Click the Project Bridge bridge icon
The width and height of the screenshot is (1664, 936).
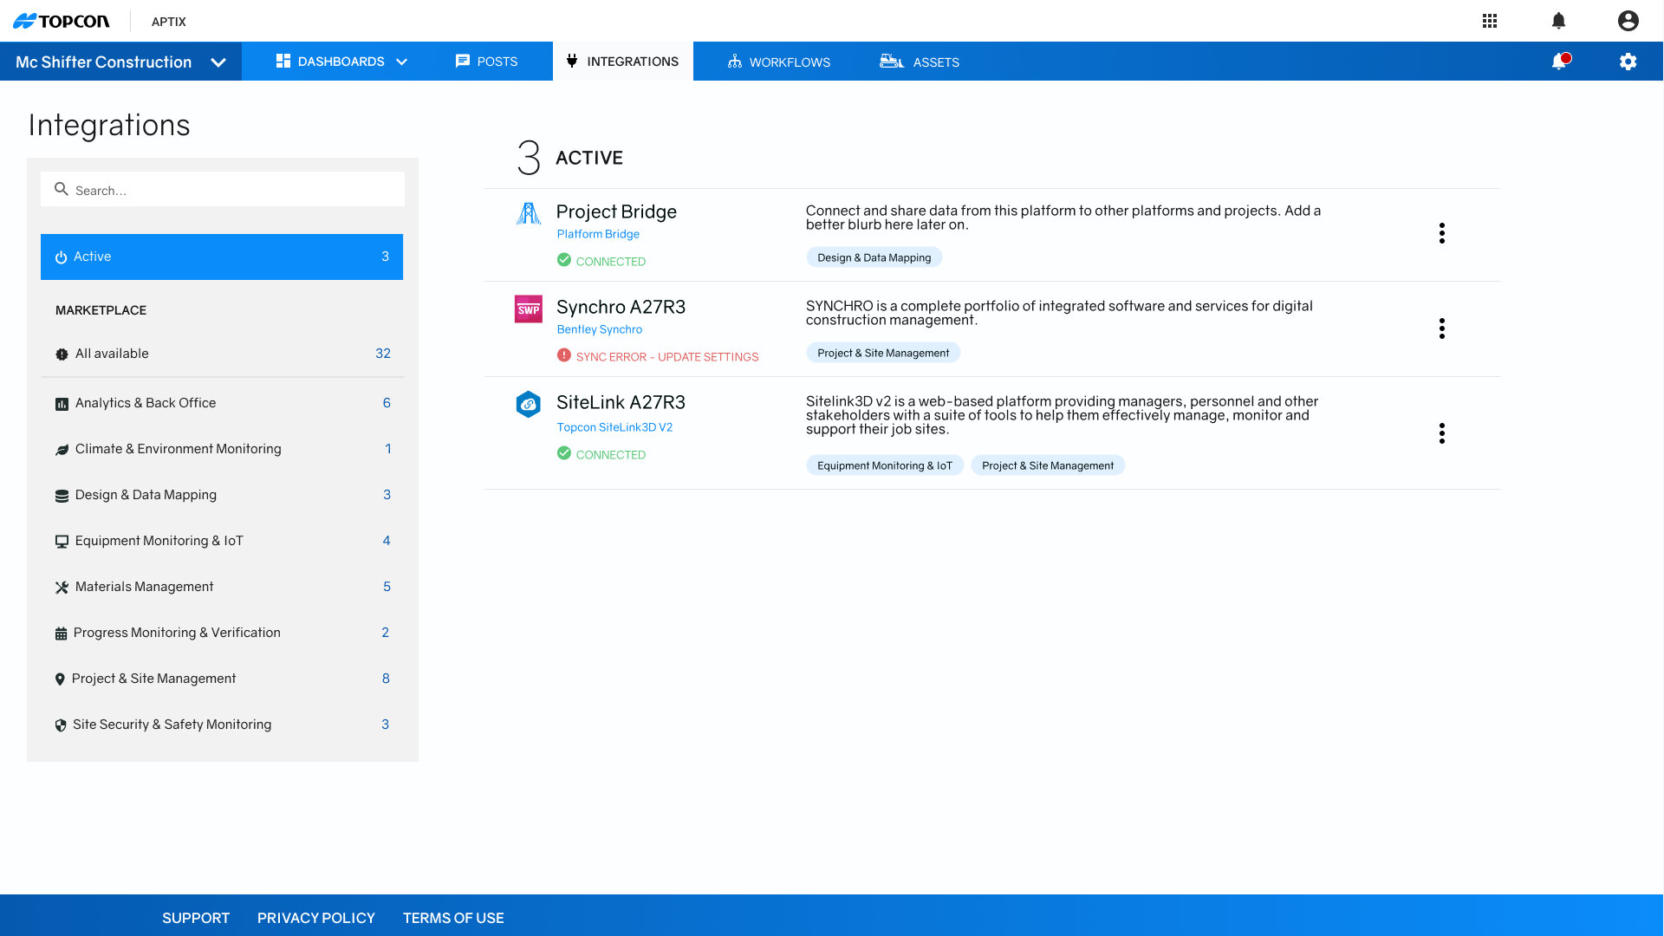(529, 212)
